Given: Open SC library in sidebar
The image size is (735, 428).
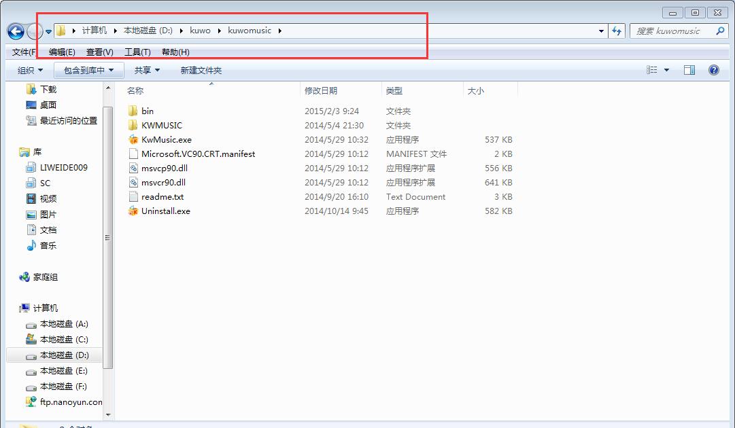Looking at the screenshot, I should tap(45, 183).
